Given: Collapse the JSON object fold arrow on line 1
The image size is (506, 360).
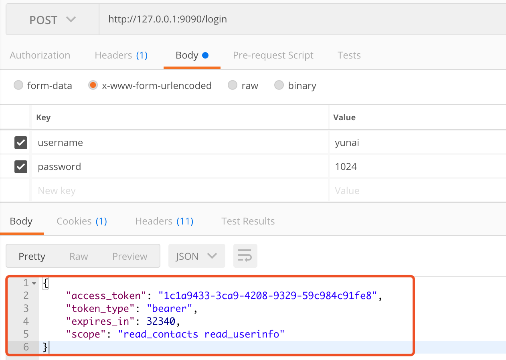Looking at the screenshot, I should click(x=34, y=283).
